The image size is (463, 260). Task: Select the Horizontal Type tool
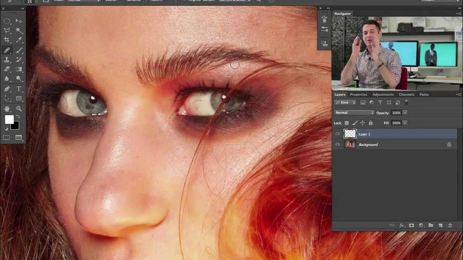click(x=19, y=89)
